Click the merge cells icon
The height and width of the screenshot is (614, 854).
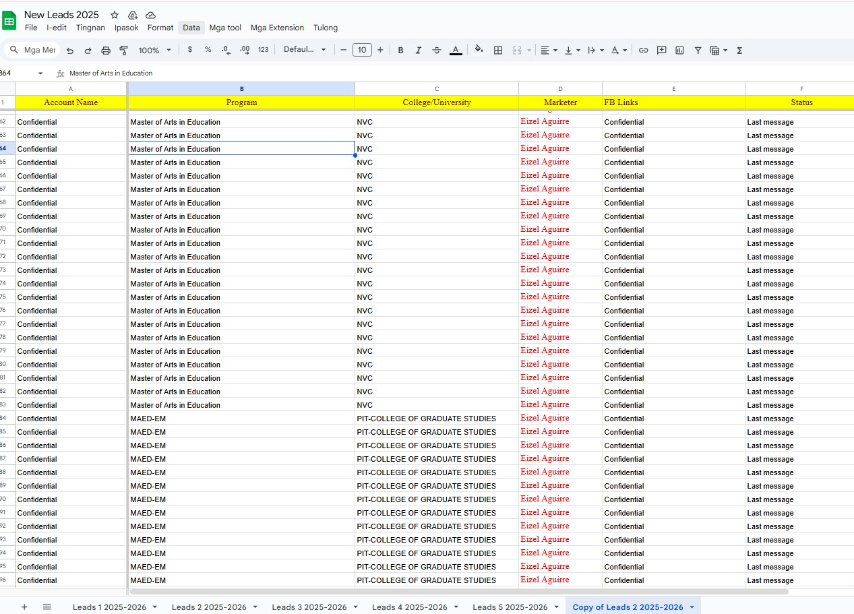click(x=517, y=51)
